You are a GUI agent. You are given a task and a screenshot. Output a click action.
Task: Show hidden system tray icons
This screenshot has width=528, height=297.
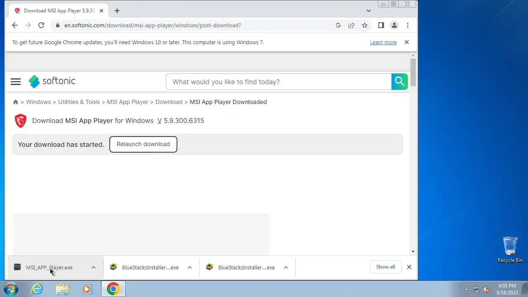[467, 289]
